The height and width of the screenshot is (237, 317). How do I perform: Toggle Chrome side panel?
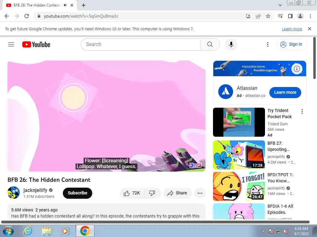pyautogui.click(x=290, y=16)
